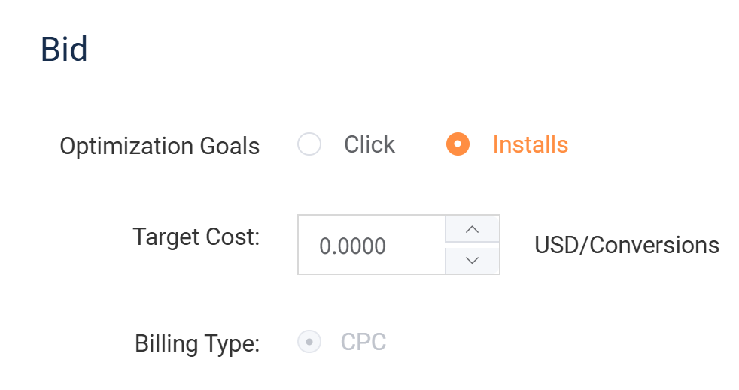Click the "Billing Type:" field label
The height and width of the screenshot is (390, 739).
197,344
